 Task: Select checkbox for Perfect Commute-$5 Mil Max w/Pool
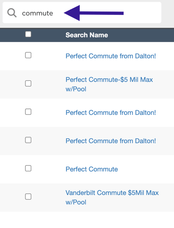[x=28, y=83]
